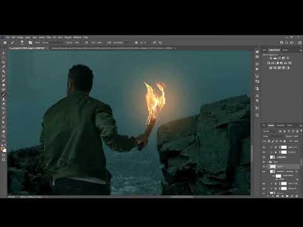Select the Hand tool
The height and width of the screenshot is (227, 303).
3,132
